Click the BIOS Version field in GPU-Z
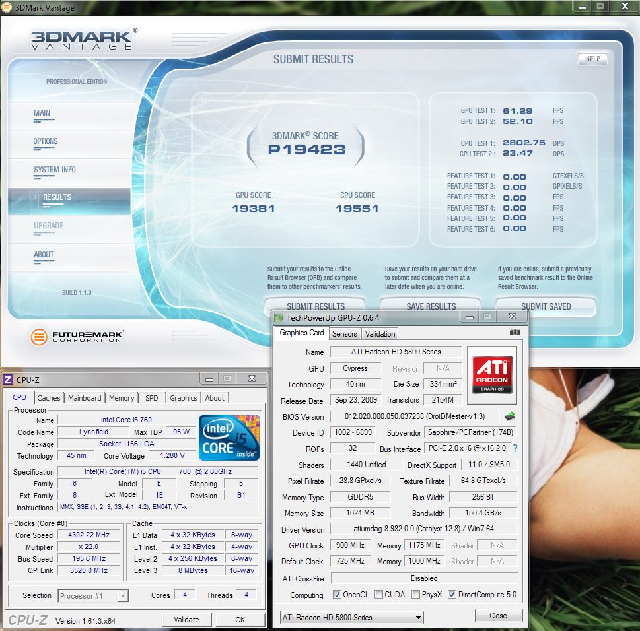640x631 pixels. (x=414, y=416)
